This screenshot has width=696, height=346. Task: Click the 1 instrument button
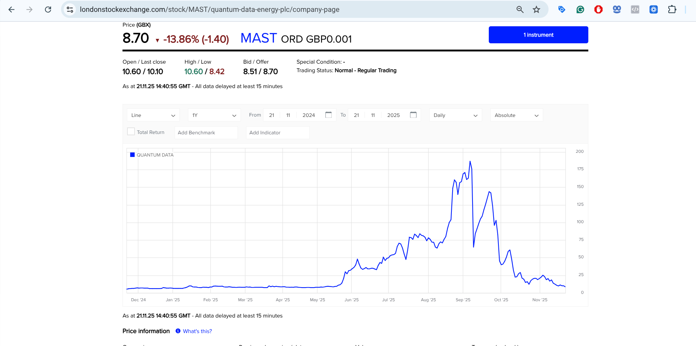pos(538,35)
